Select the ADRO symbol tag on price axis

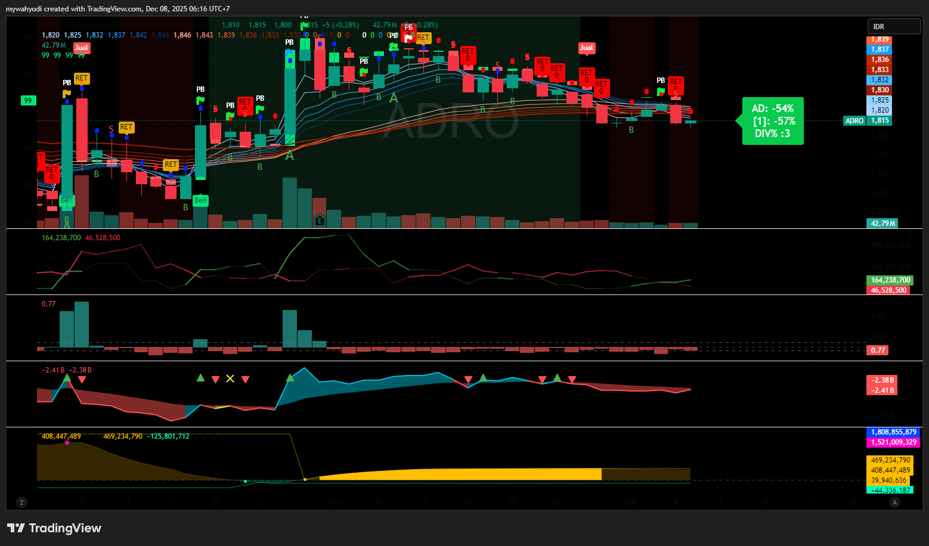(x=854, y=120)
